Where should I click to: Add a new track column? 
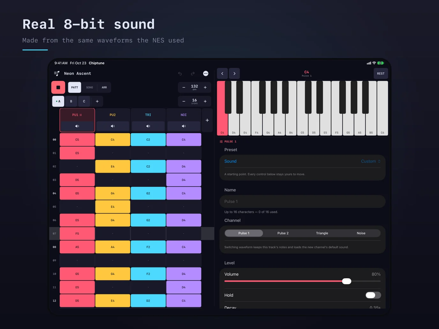point(207,120)
